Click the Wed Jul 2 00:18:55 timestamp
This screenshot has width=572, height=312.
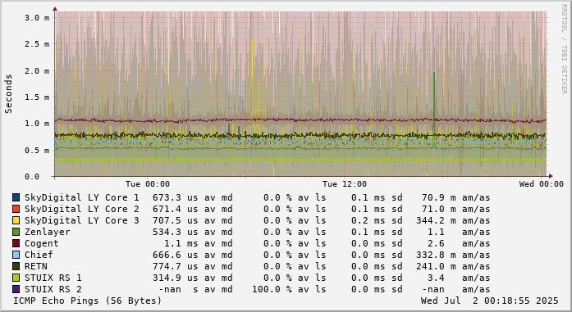(x=490, y=301)
